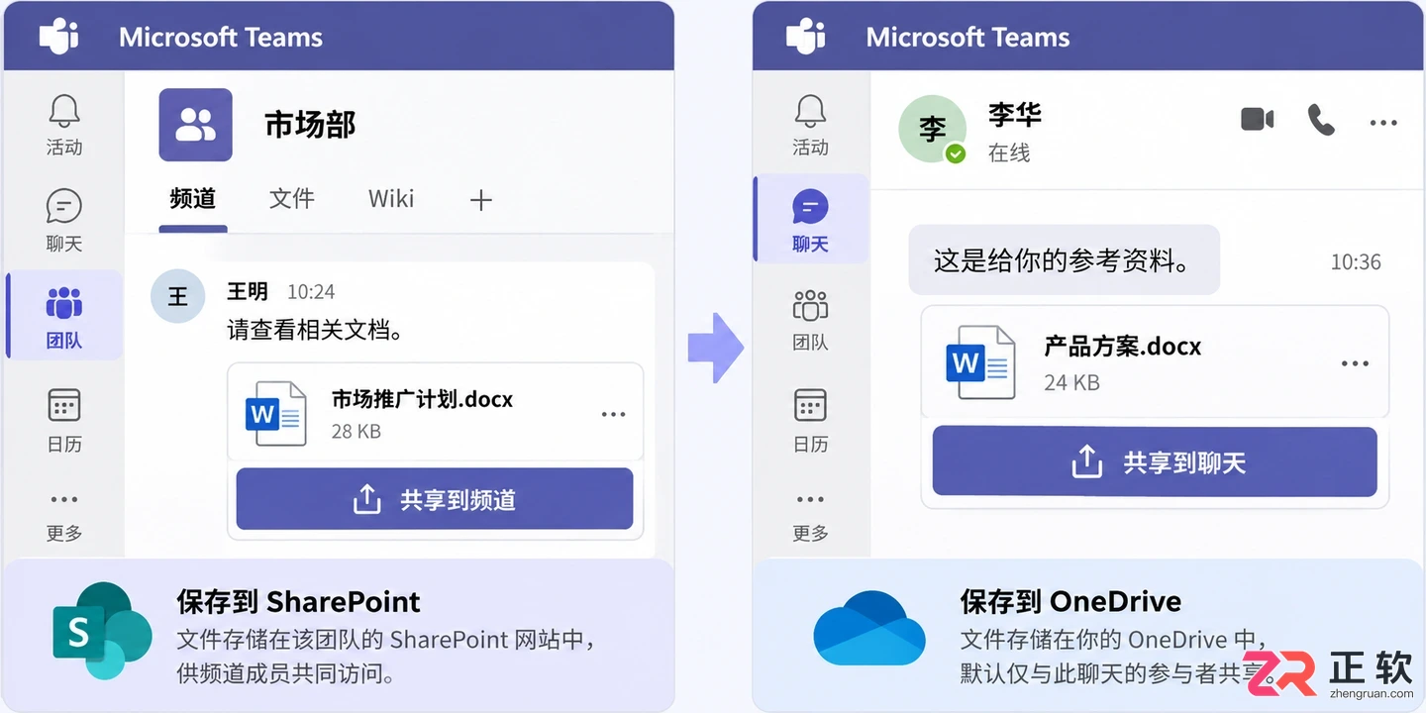Click the Teams logo in right title bar
The image size is (1426, 713).
click(806, 37)
